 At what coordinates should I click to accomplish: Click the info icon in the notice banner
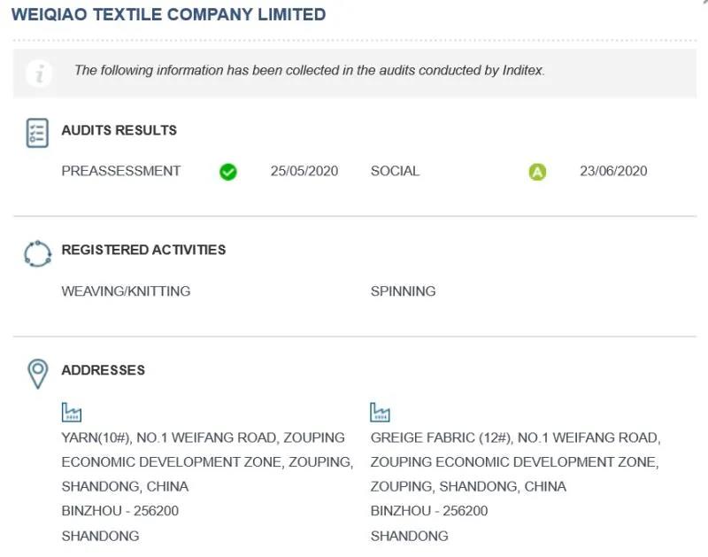(37, 72)
